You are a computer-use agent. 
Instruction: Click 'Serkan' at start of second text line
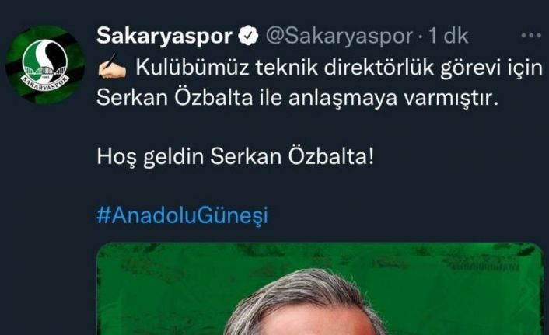[x=132, y=98]
